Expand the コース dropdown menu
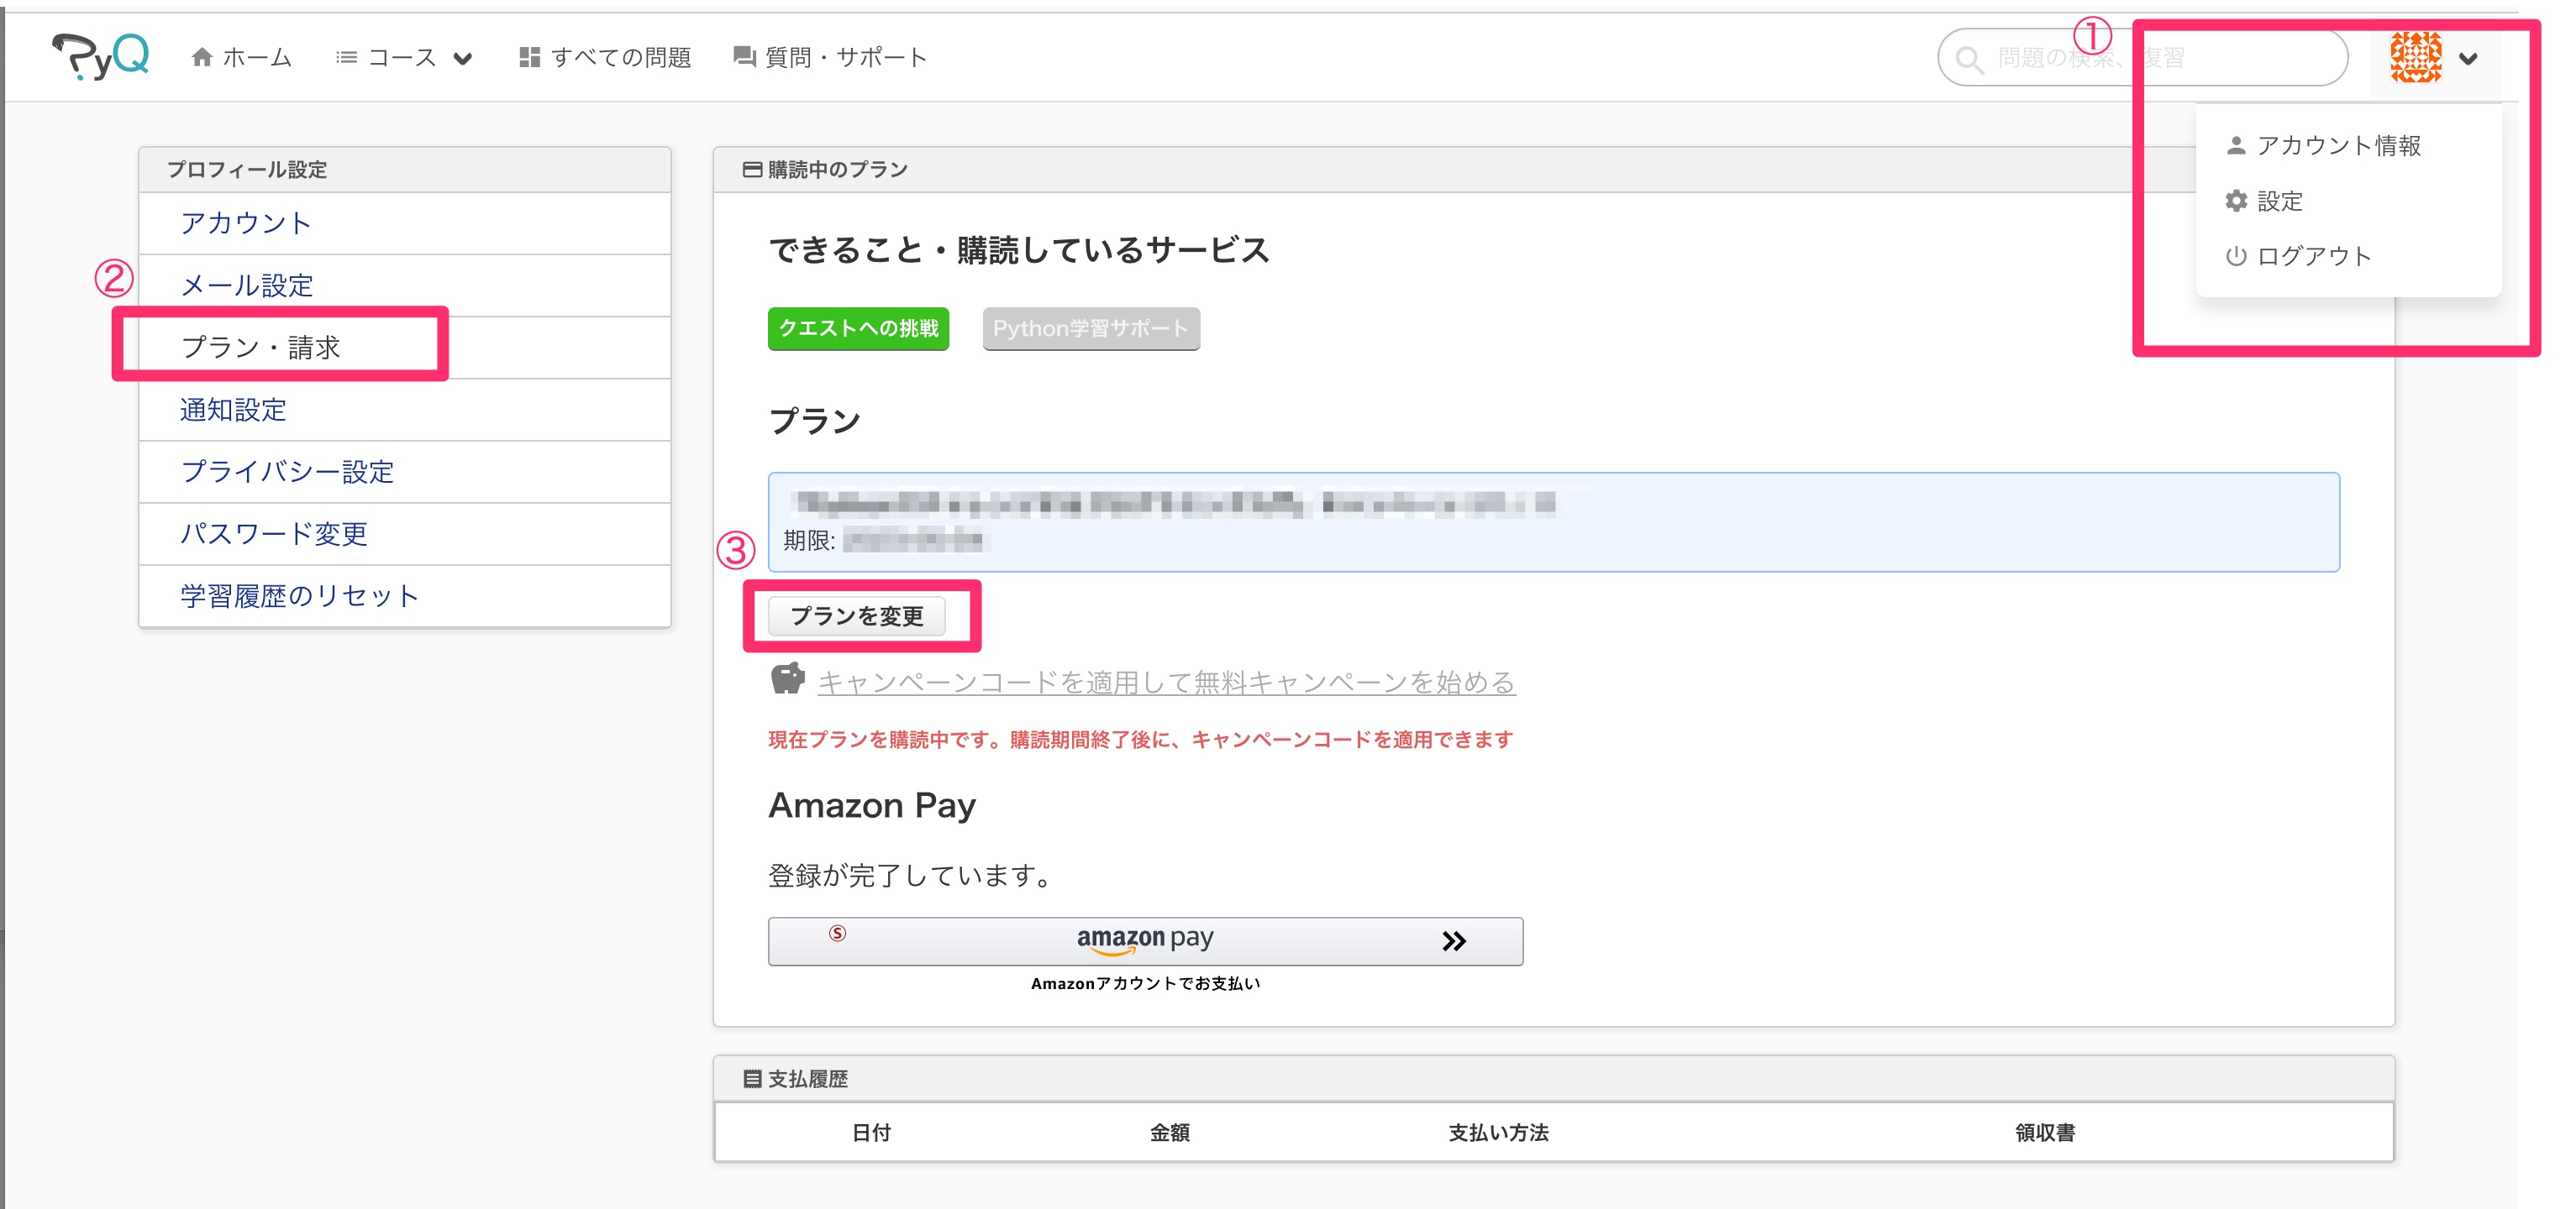Screen dimensions: 2576x1209 click(400, 57)
